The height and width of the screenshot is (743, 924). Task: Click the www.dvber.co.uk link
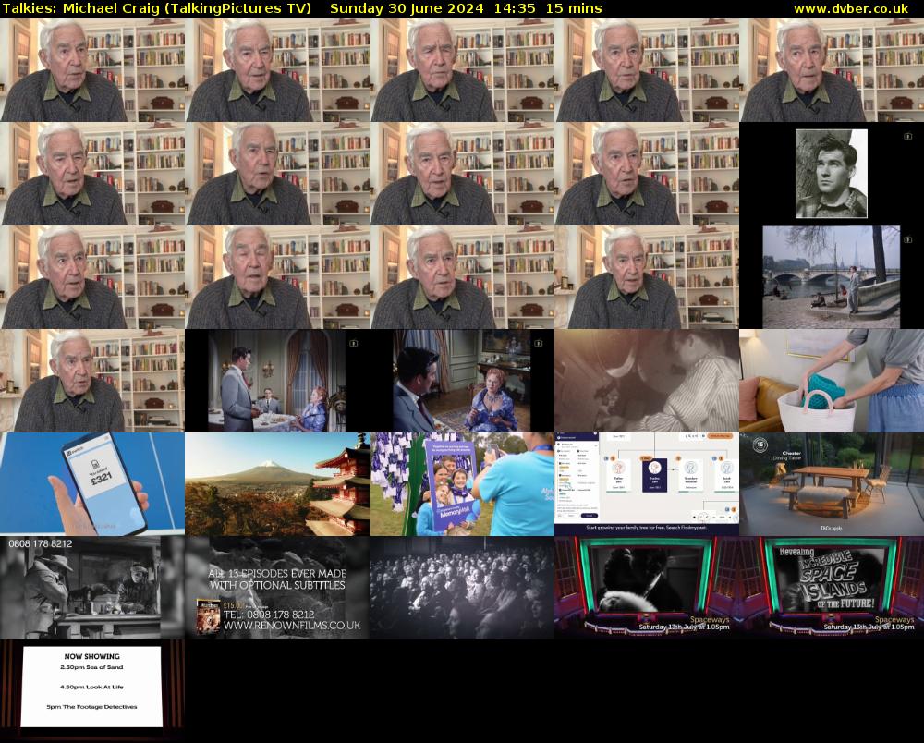(x=855, y=8)
